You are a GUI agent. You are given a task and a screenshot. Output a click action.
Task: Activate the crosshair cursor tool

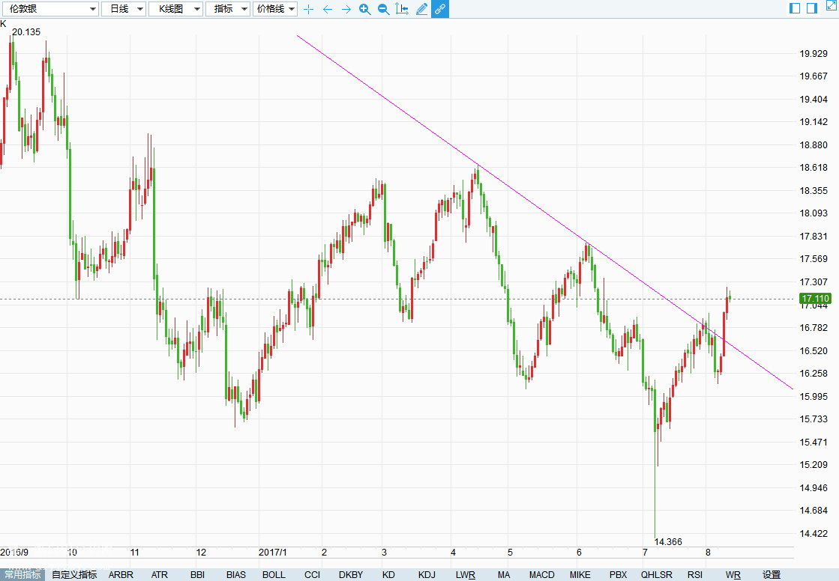309,9
